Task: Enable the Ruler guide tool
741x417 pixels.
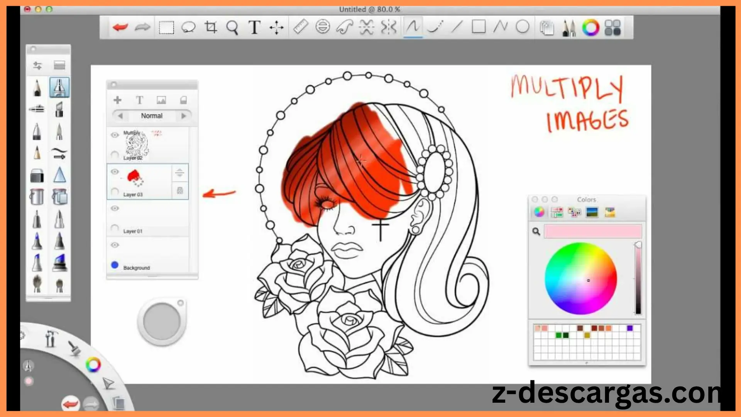Action: click(301, 27)
